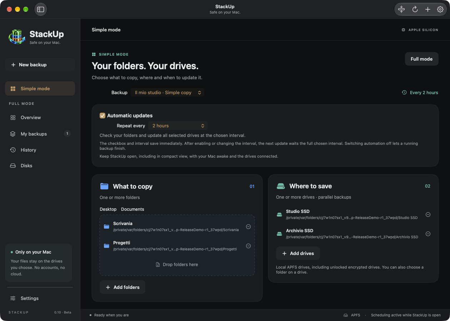The width and height of the screenshot is (450, 321).
Task: Click the Ready when you are status text
Action: tap(111, 315)
